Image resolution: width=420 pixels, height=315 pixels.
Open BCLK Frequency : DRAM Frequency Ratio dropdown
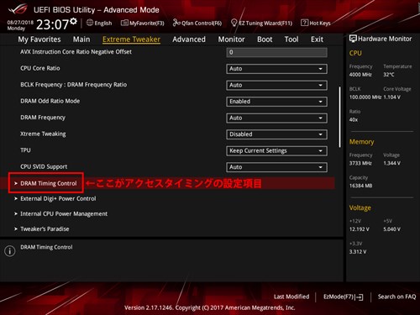point(276,85)
